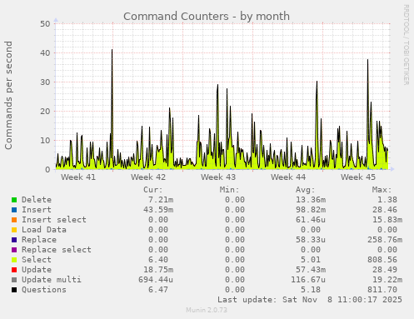414x319 pixels.
Task: Click the y-axis value 50
Action: tap(45, 24)
